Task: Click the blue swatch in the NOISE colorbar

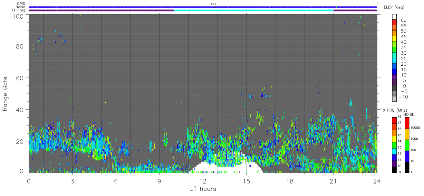Action: [x=407, y=156]
